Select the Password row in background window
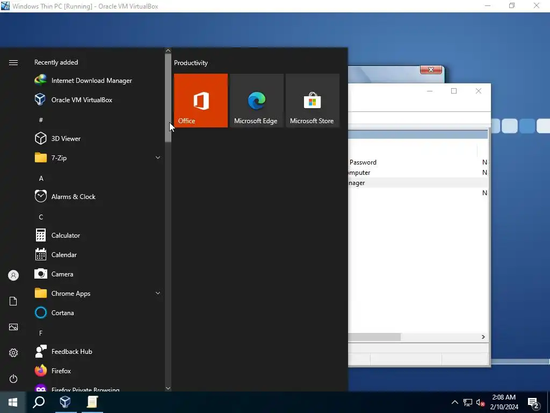This screenshot has height=413, width=550. pyautogui.click(x=417, y=162)
